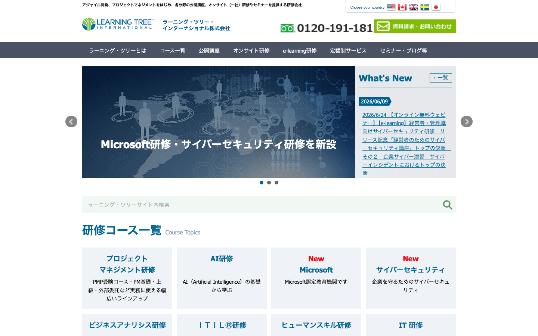Select the United Kingdom flag icon
The height and width of the screenshot is (336, 538).
(414, 7)
